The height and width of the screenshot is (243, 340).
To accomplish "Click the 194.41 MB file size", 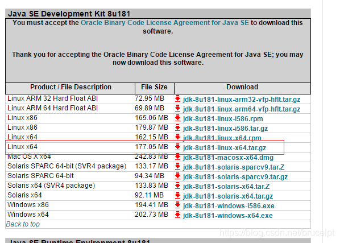I will 151,205.
